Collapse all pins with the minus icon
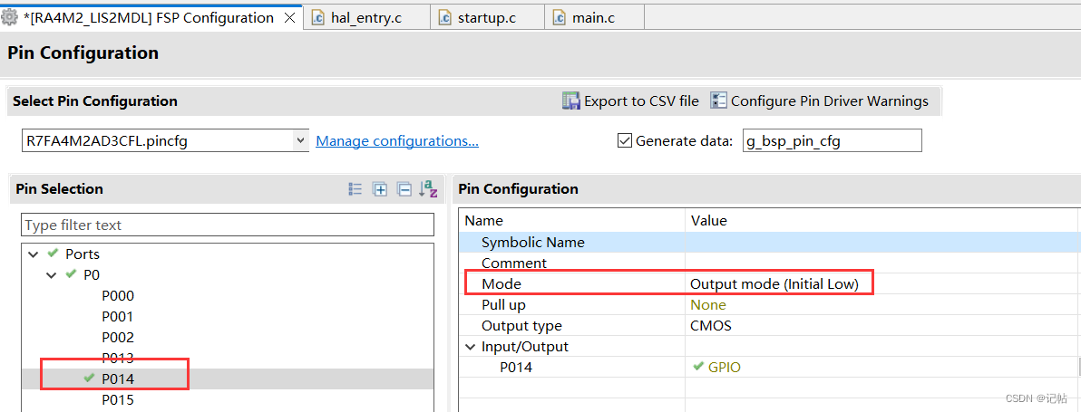 [x=404, y=189]
